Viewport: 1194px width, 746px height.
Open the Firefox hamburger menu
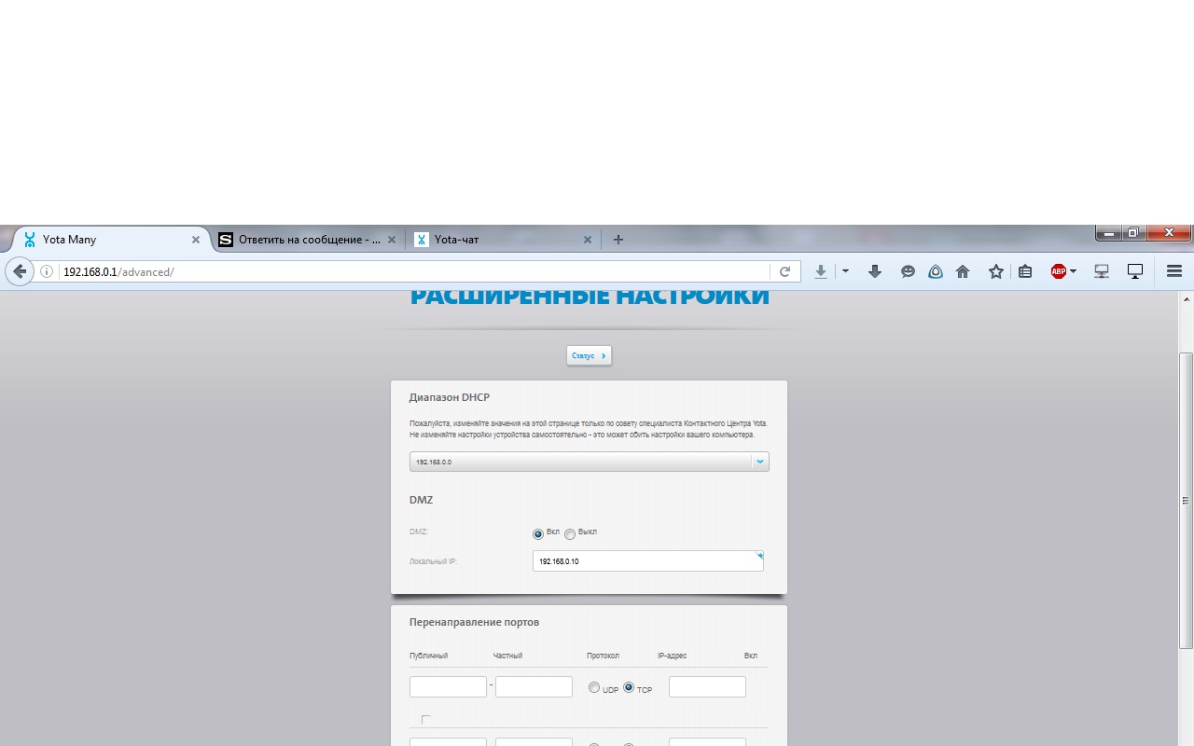[x=1174, y=271]
